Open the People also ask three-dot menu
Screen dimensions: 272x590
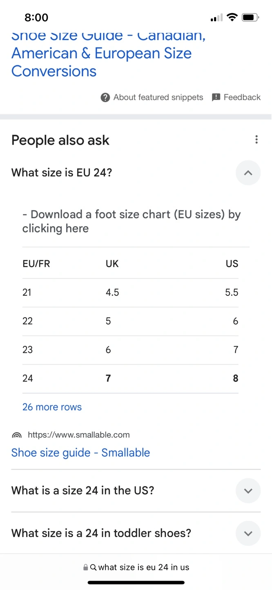pyautogui.click(x=256, y=140)
